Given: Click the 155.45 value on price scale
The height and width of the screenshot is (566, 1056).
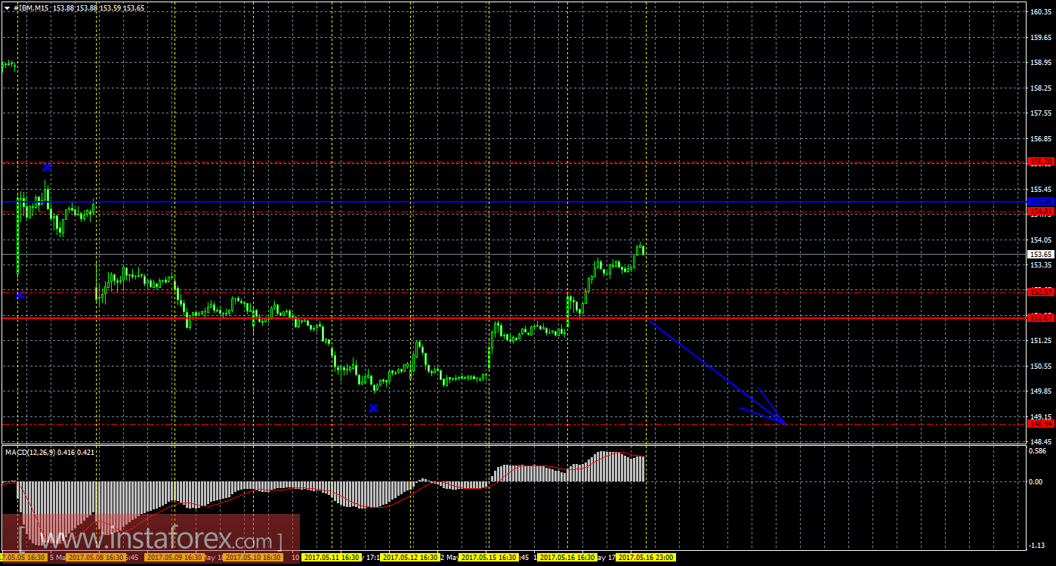Looking at the screenshot, I should coord(1042,189).
